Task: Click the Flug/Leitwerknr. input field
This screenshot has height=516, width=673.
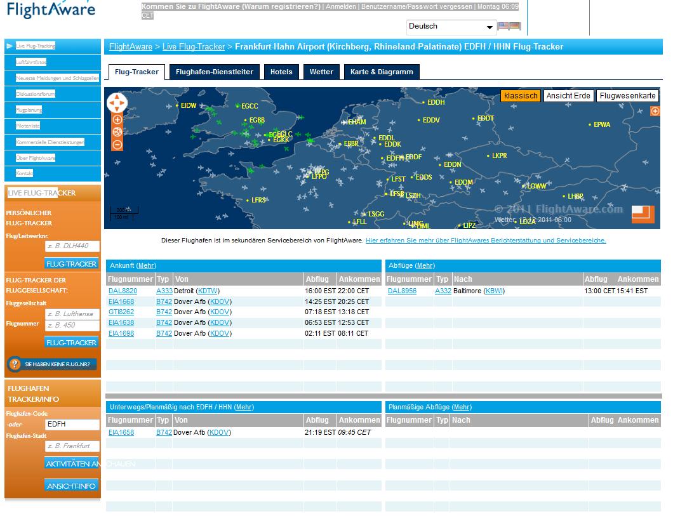Action: tap(72, 246)
